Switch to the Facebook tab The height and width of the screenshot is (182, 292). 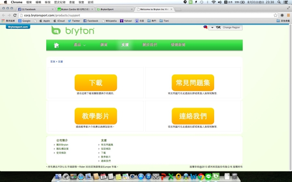(35, 9)
